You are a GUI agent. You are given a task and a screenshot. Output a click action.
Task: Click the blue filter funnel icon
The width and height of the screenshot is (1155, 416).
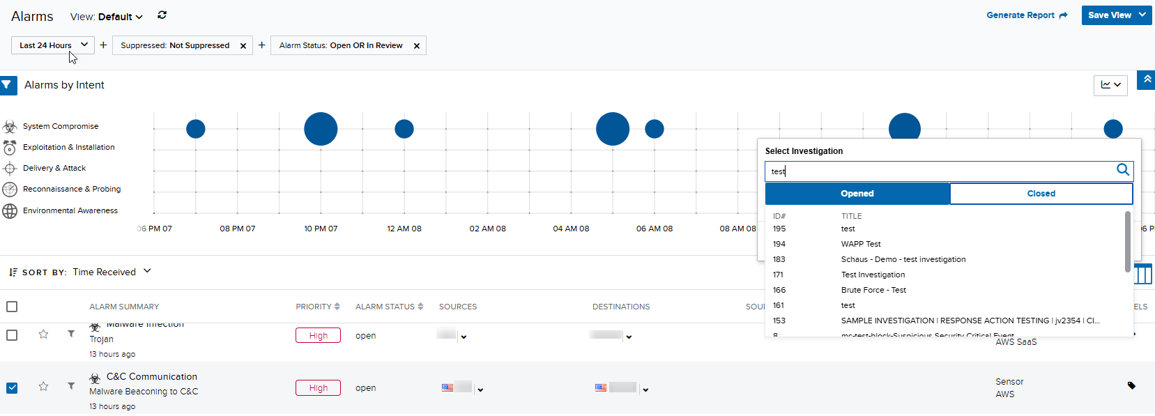[7, 85]
